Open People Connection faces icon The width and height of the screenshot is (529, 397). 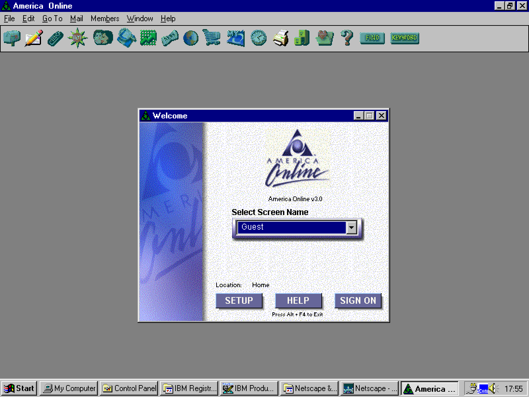click(x=103, y=38)
